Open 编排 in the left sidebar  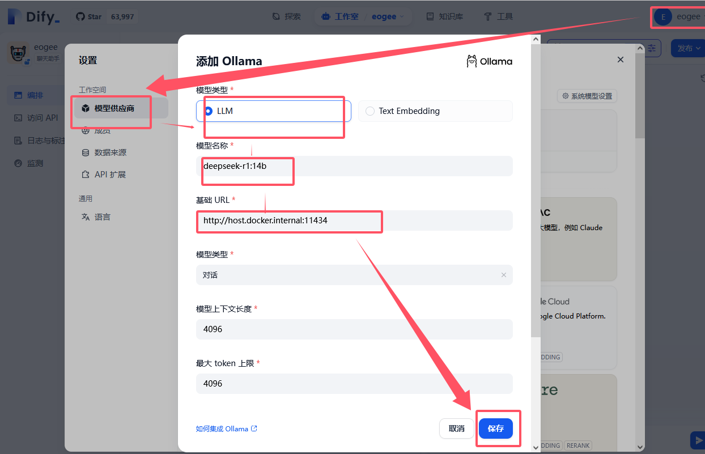[35, 95]
